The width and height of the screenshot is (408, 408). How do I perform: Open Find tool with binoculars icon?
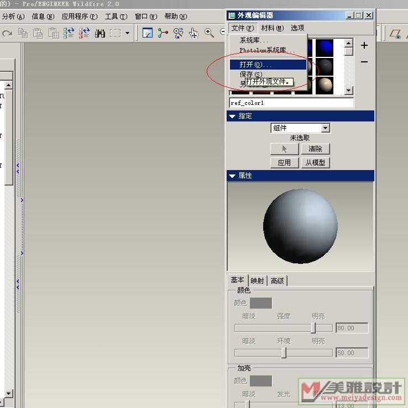[100, 33]
